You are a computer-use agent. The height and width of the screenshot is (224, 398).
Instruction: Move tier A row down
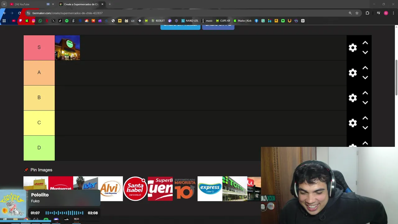365,77
